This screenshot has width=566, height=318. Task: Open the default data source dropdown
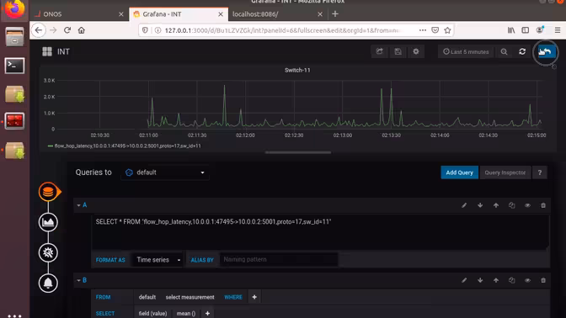(165, 172)
